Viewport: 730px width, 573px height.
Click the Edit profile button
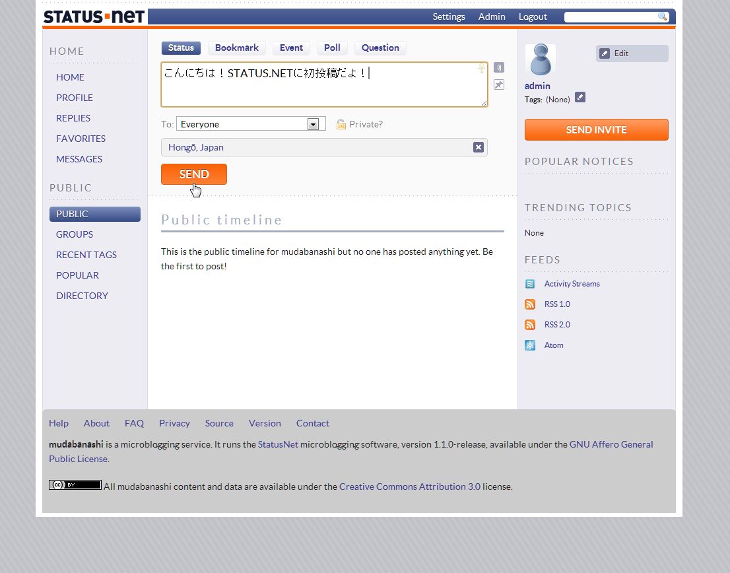click(632, 53)
